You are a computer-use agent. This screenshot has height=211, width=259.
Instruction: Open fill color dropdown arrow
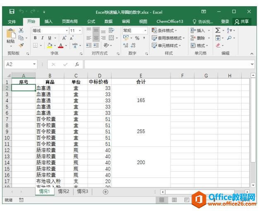[x=55, y=46]
